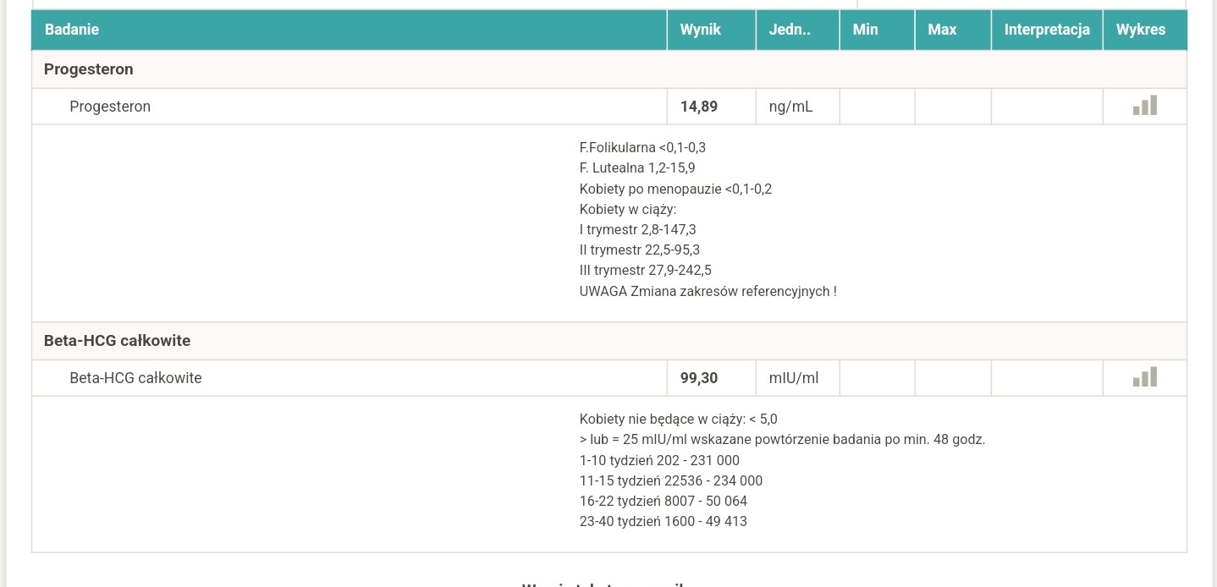This screenshot has height=587, width=1217.
Task: Collapse the Progesteron section heading
Action: (89, 69)
